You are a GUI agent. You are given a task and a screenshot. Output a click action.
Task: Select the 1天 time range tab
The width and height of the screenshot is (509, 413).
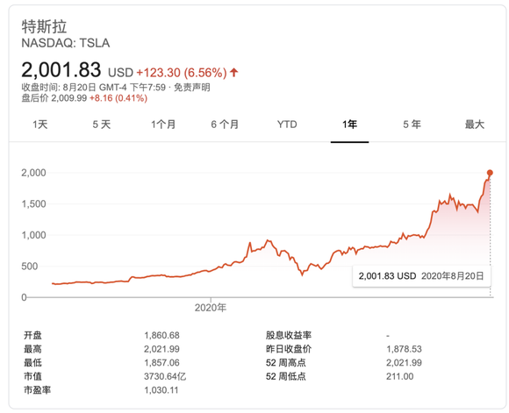click(x=39, y=125)
